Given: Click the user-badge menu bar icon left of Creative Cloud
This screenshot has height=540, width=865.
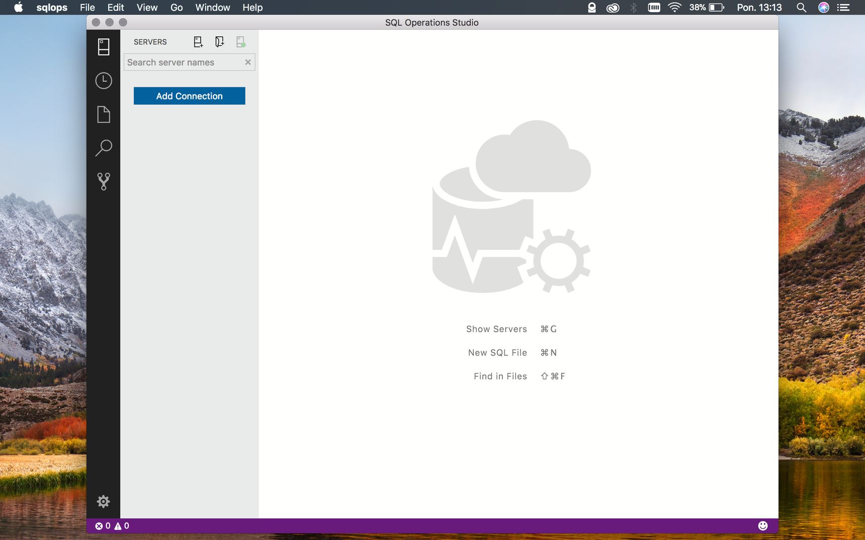Looking at the screenshot, I should (592, 8).
